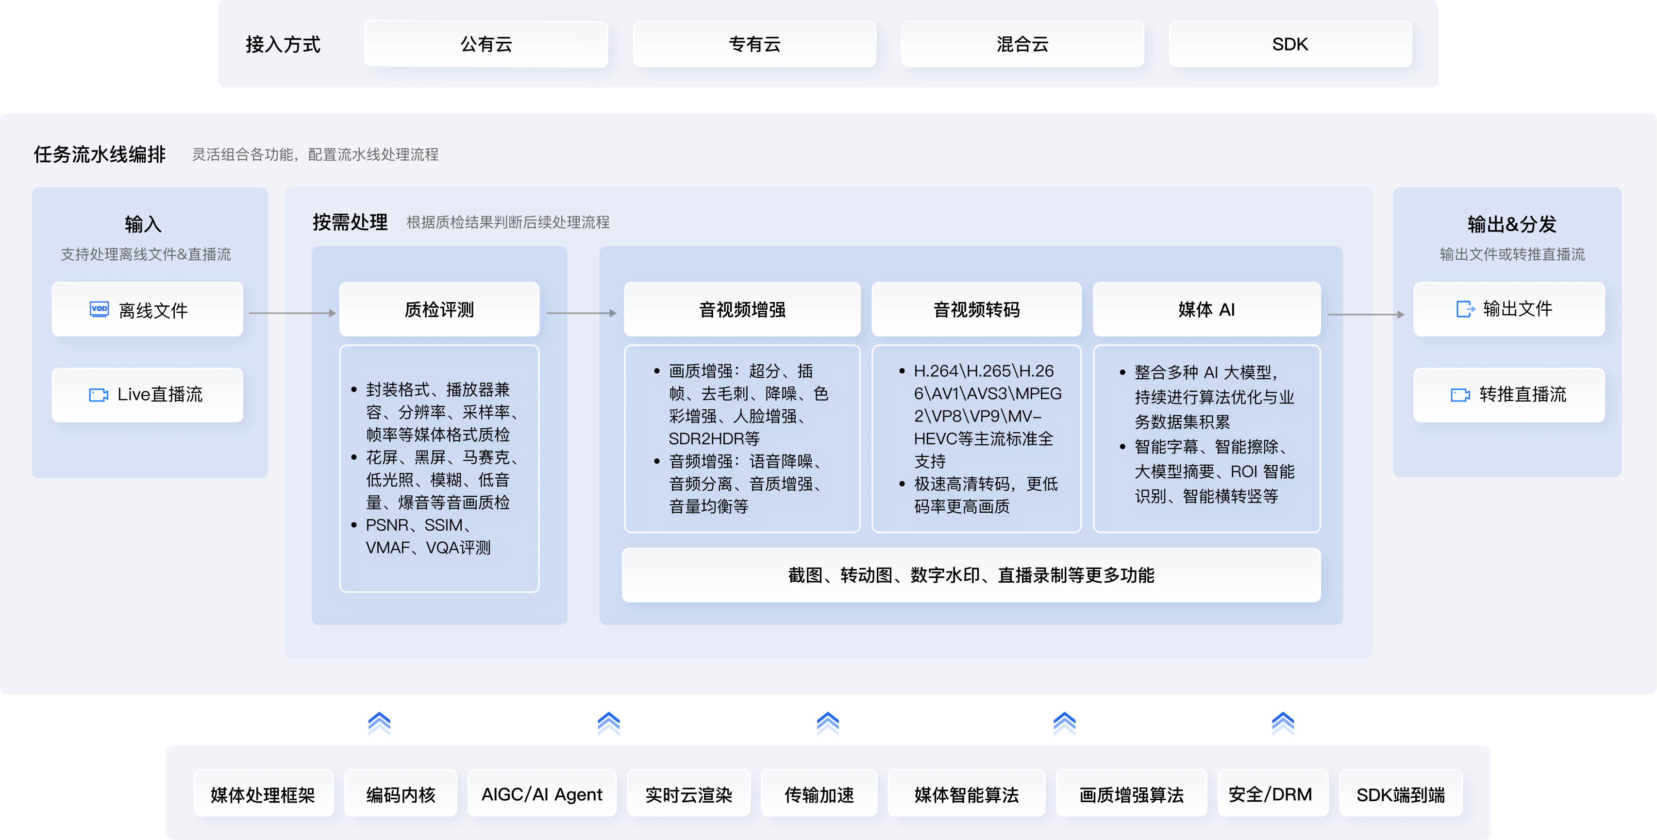Choose the 混合云 access option

click(1022, 44)
